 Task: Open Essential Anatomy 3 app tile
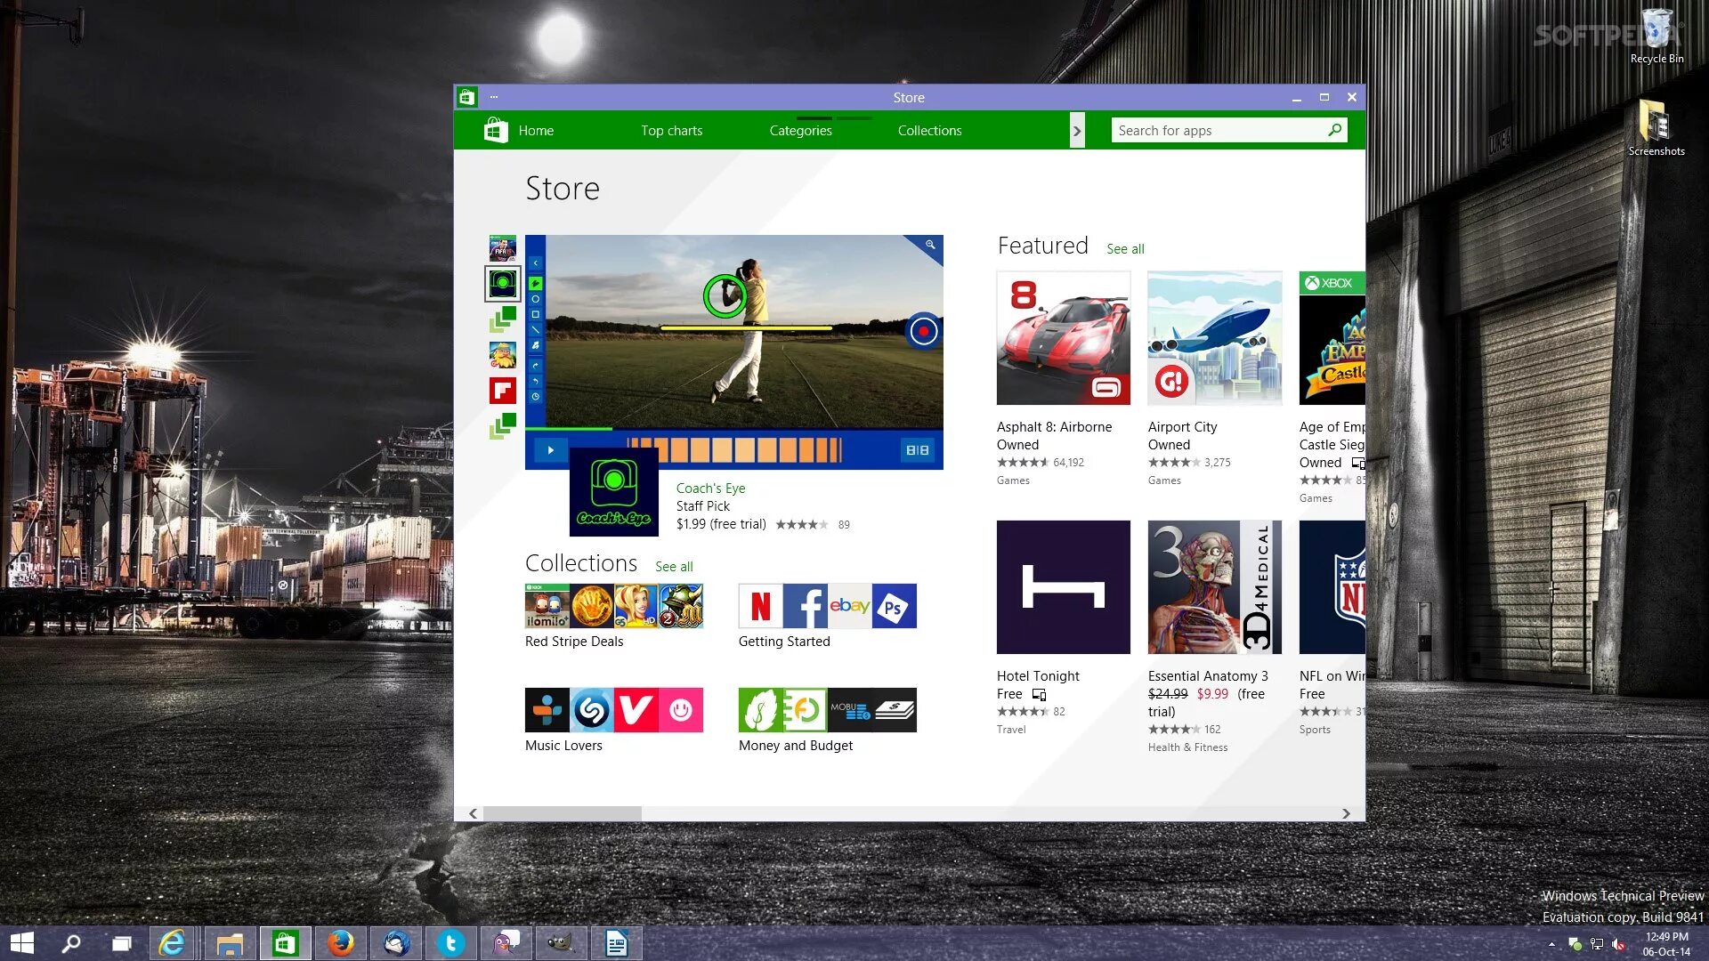coord(1214,587)
